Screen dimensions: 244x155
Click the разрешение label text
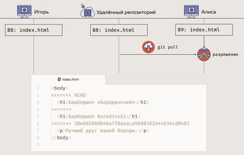click(225, 54)
